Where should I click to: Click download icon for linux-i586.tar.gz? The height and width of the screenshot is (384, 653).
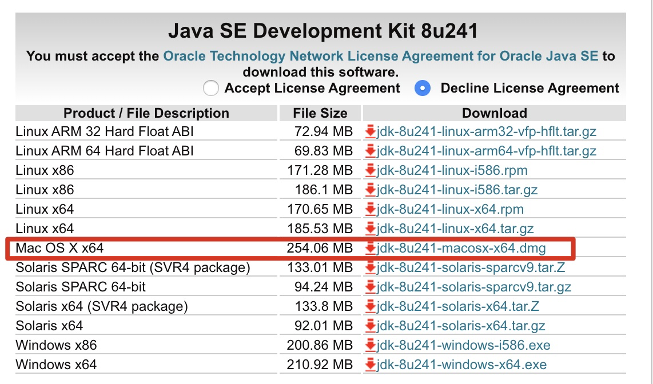click(370, 190)
